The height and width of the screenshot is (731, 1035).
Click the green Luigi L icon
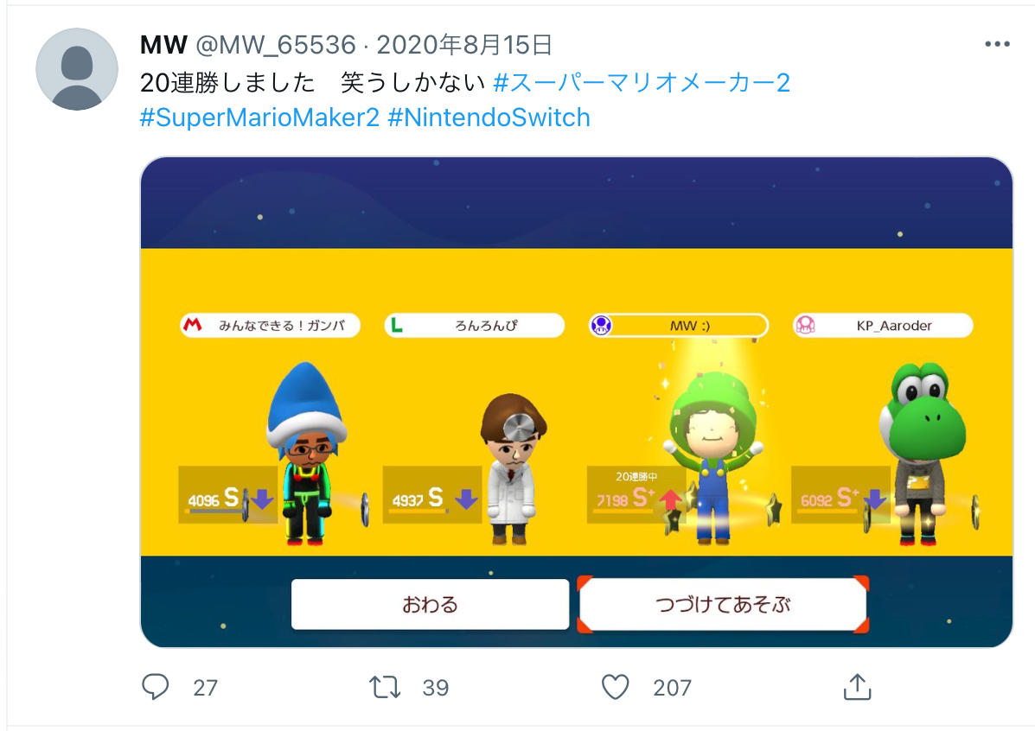pos(397,325)
